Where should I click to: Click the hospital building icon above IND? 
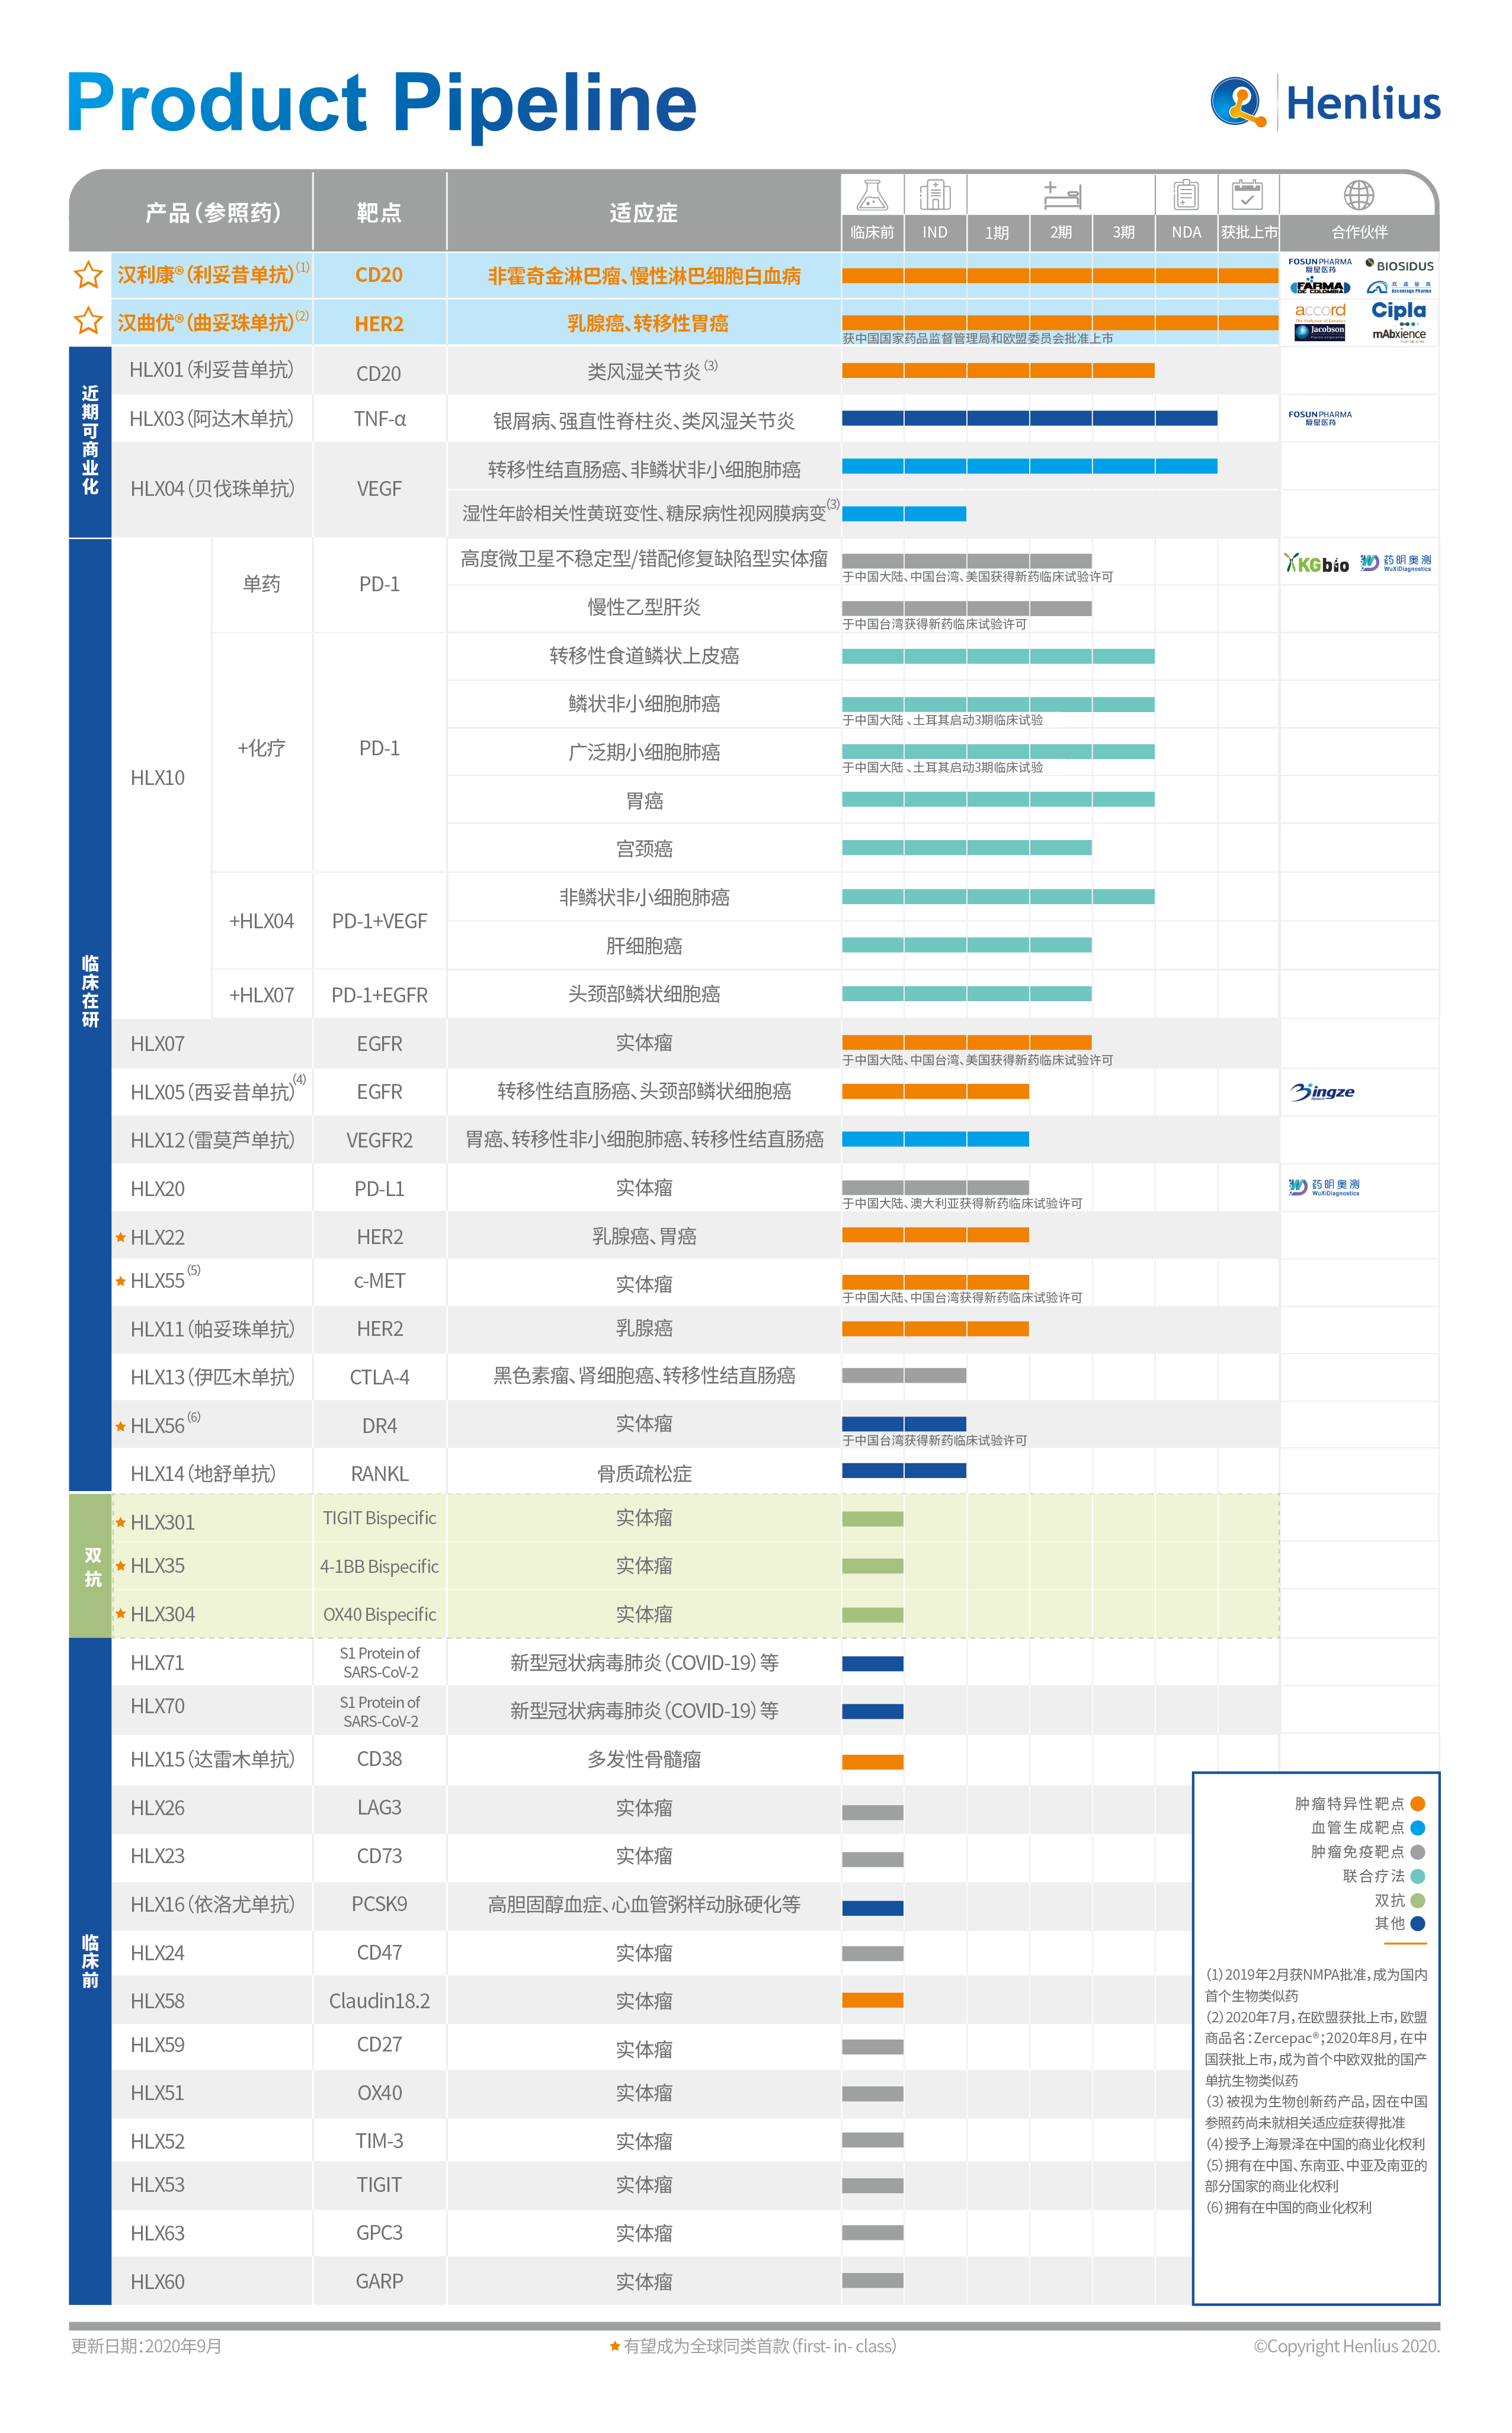pos(935,195)
